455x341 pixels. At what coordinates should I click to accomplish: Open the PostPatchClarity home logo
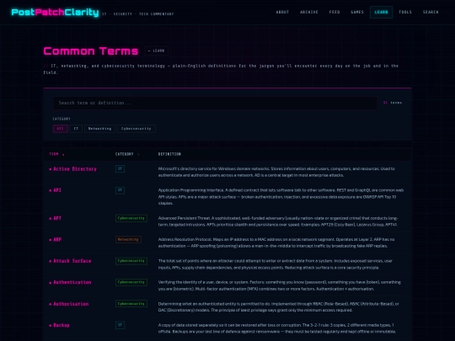tap(55, 12)
